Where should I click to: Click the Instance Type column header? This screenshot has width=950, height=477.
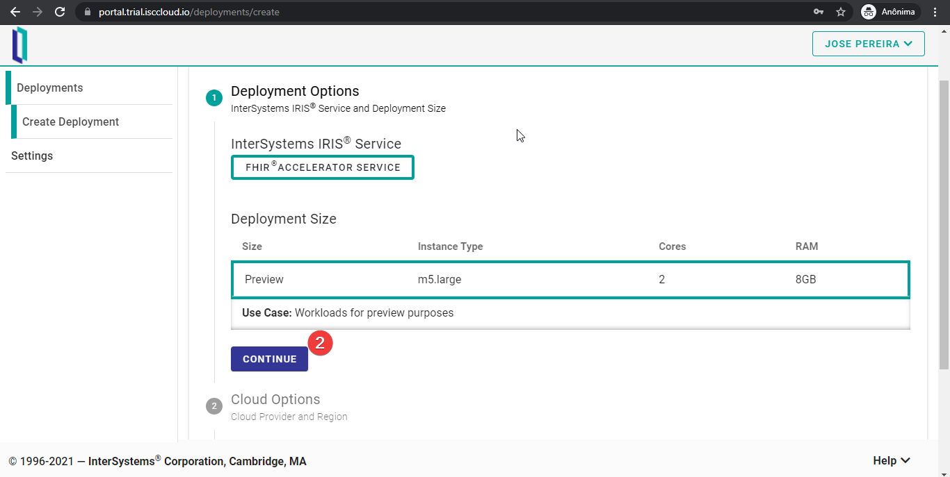[450, 246]
